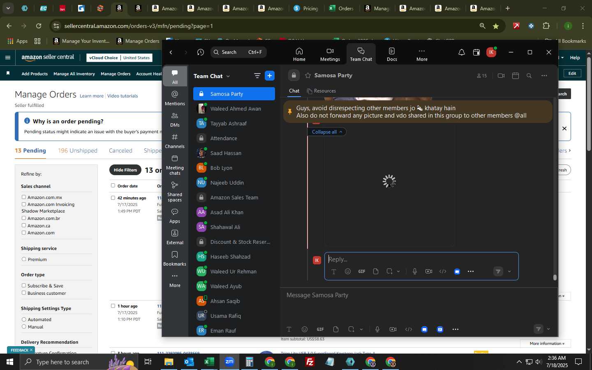The height and width of the screenshot is (370, 592).
Task: Open Chrome tab search dropdown
Action: click(x=8, y=8)
